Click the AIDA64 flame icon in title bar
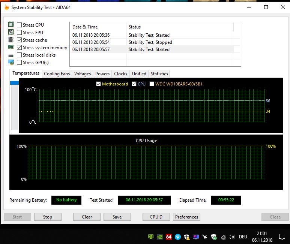 click(x=7, y=7)
